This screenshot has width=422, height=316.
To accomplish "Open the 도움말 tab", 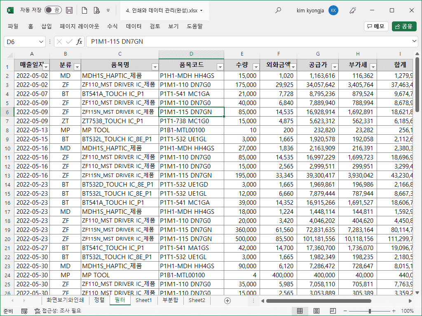I will point(195,26).
